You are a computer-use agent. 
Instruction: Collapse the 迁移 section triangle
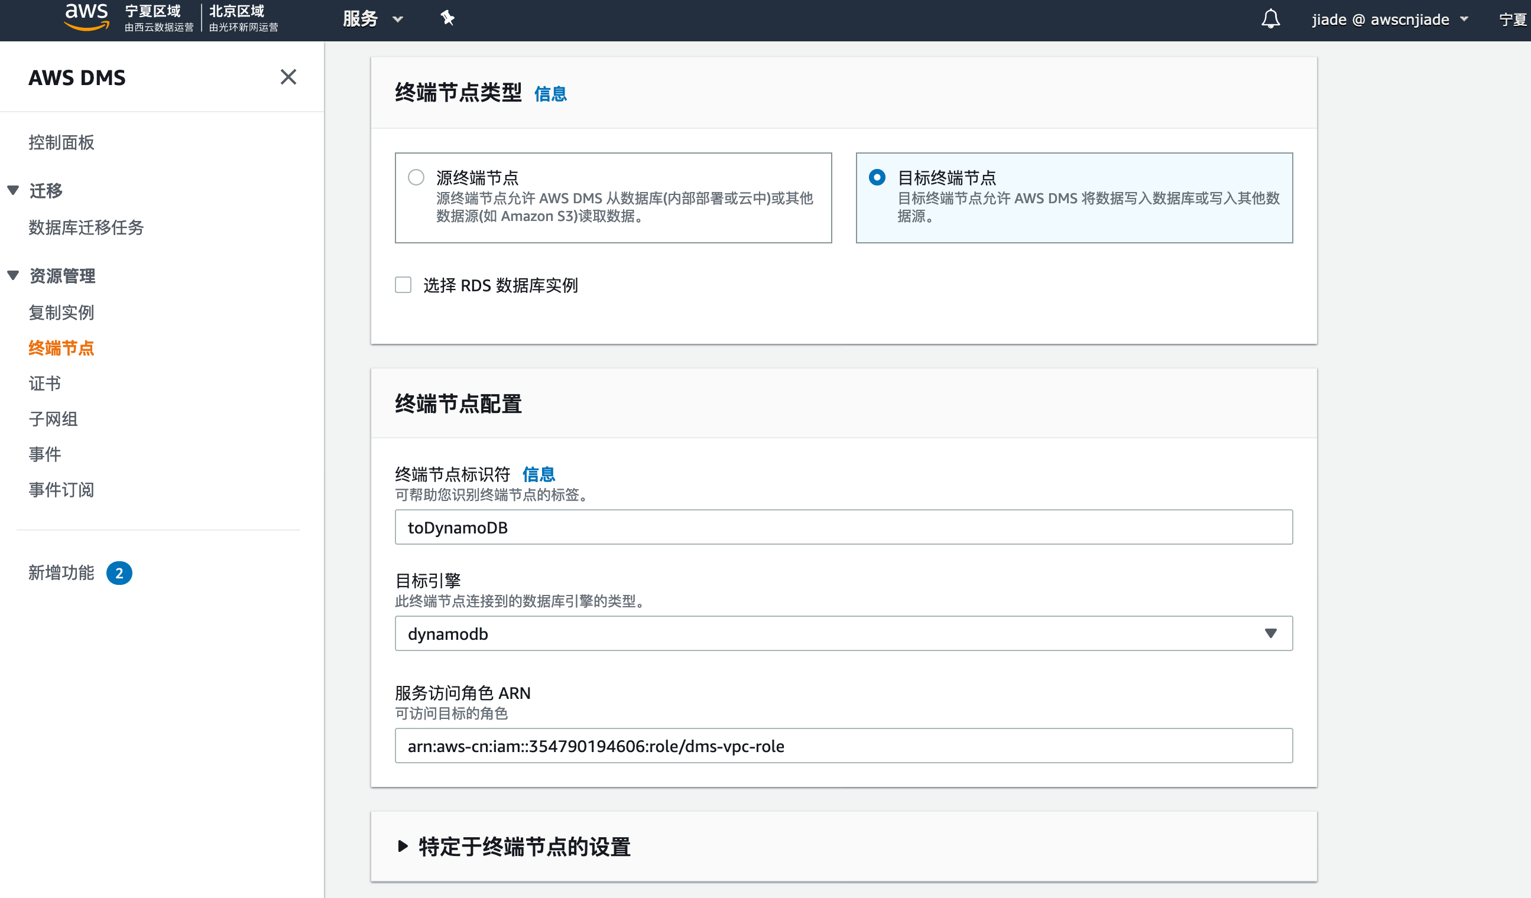click(x=14, y=191)
